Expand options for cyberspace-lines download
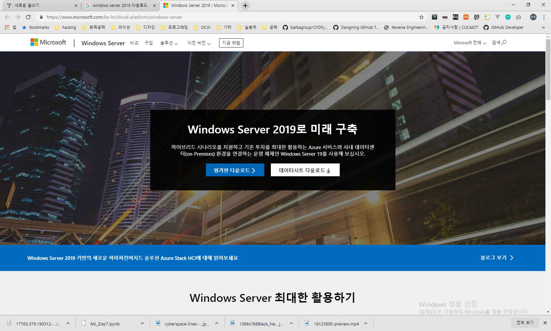The image size is (551, 331). tap(217, 323)
